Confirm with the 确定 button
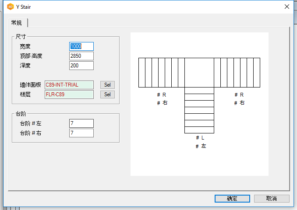The image size is (297, 210). 232,199
